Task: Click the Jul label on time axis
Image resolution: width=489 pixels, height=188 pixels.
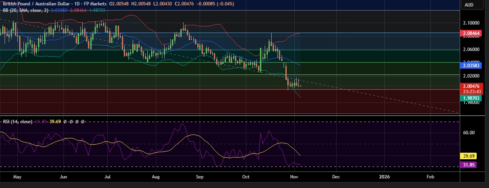Action: 108,177
